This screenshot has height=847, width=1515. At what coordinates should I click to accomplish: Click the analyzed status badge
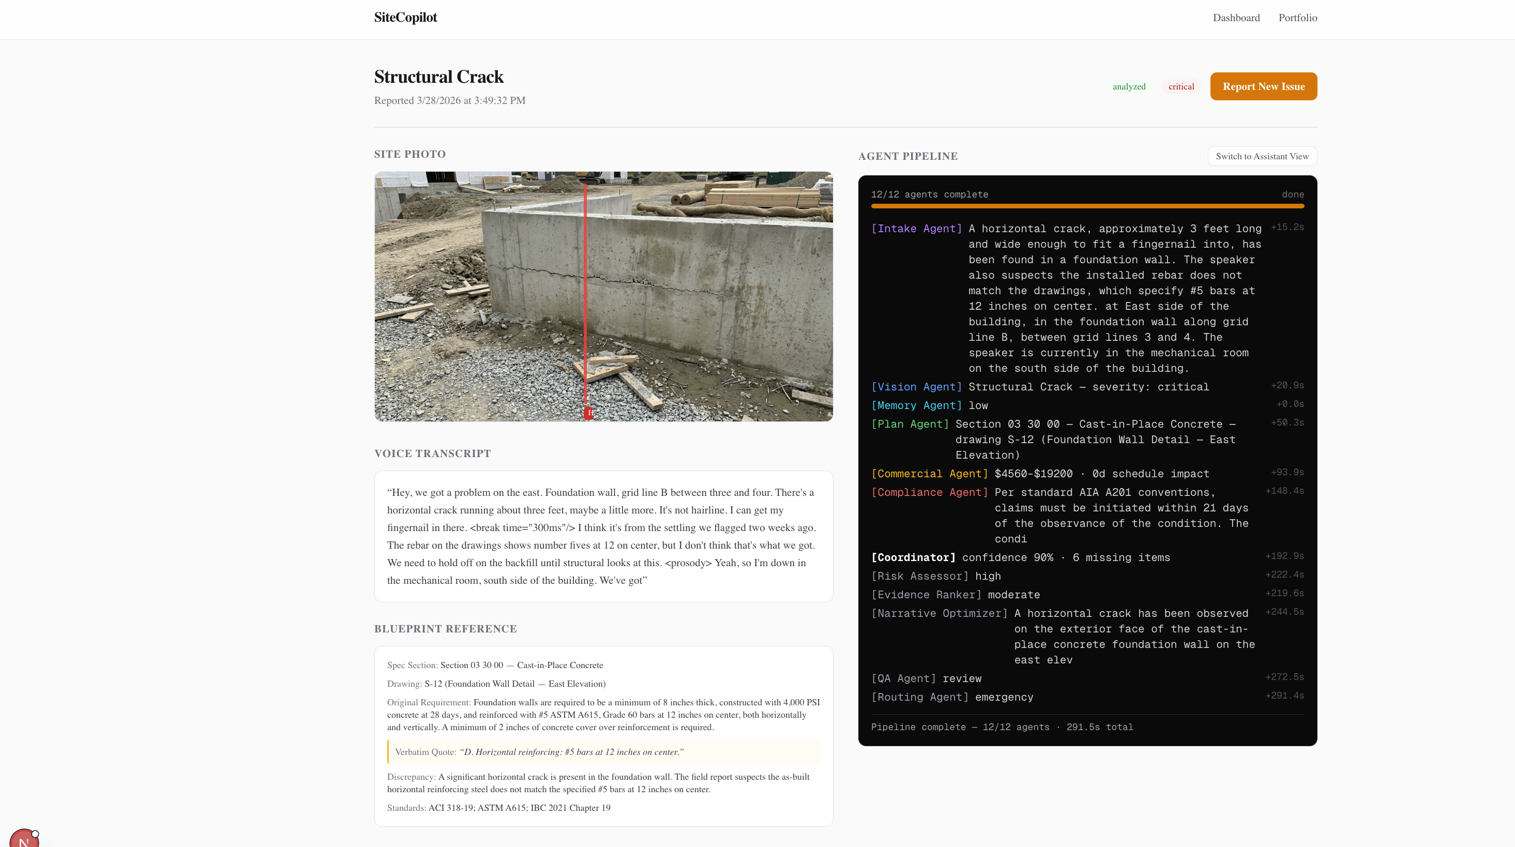point(1129,86)
